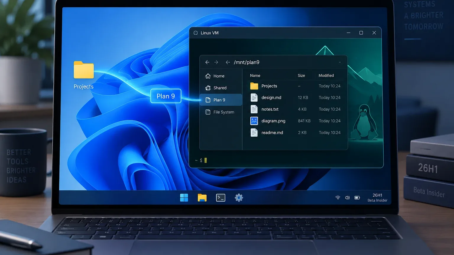Click the 2 KB size of readme.md
The width and height of the screenshot is (454, 255).
click(302, 133)
